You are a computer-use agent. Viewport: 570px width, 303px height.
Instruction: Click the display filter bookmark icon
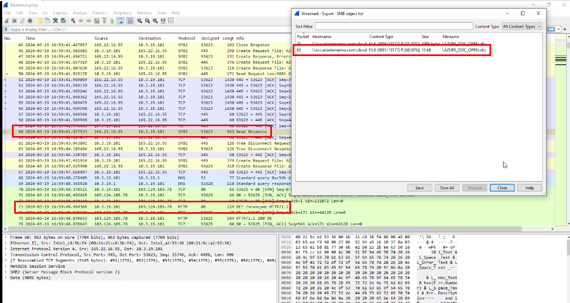[6, 29]
